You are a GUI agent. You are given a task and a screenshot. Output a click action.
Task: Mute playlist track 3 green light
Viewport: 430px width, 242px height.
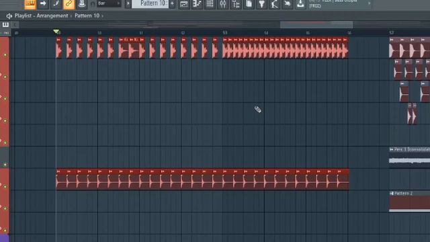(5, 99)
